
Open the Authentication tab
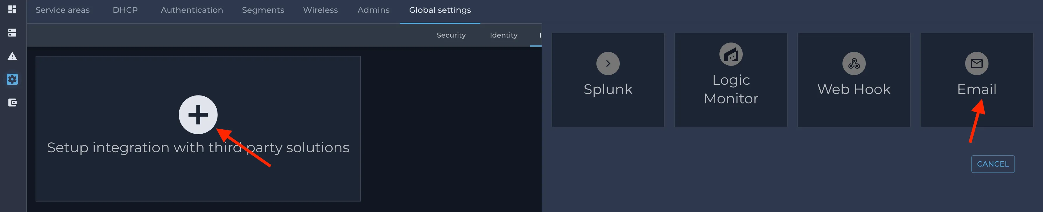coord(192,10)
